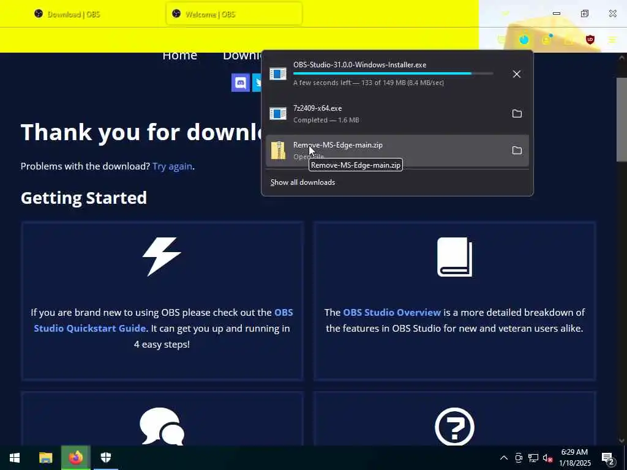Viewport: 627px width, 470px height.
Task: Click the book overview icon
Action: click(455, 256)
